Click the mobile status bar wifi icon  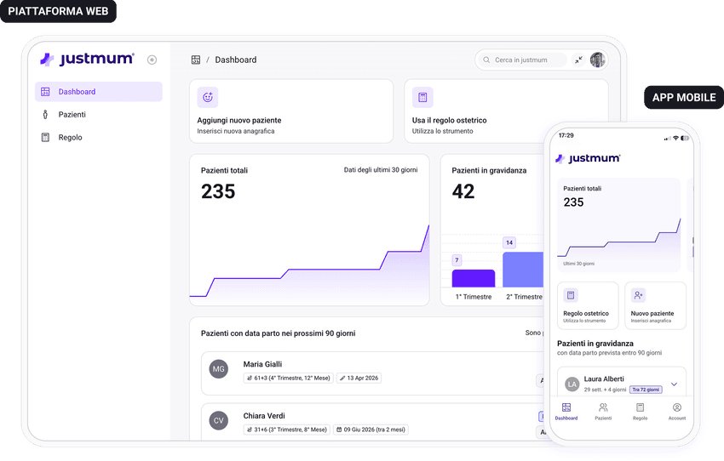click(676, 138)
